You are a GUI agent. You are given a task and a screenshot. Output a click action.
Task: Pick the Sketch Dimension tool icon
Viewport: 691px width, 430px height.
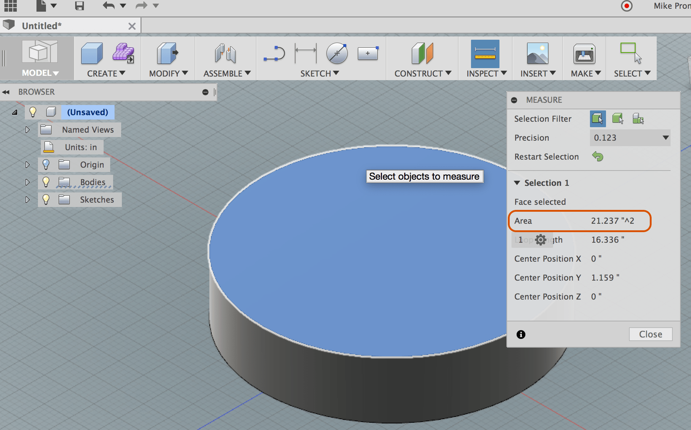[306, 53]
